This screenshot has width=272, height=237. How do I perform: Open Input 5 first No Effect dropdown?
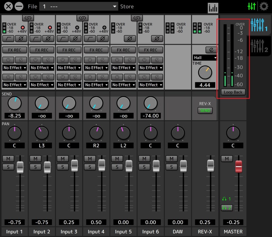click(x=123, y=68)
